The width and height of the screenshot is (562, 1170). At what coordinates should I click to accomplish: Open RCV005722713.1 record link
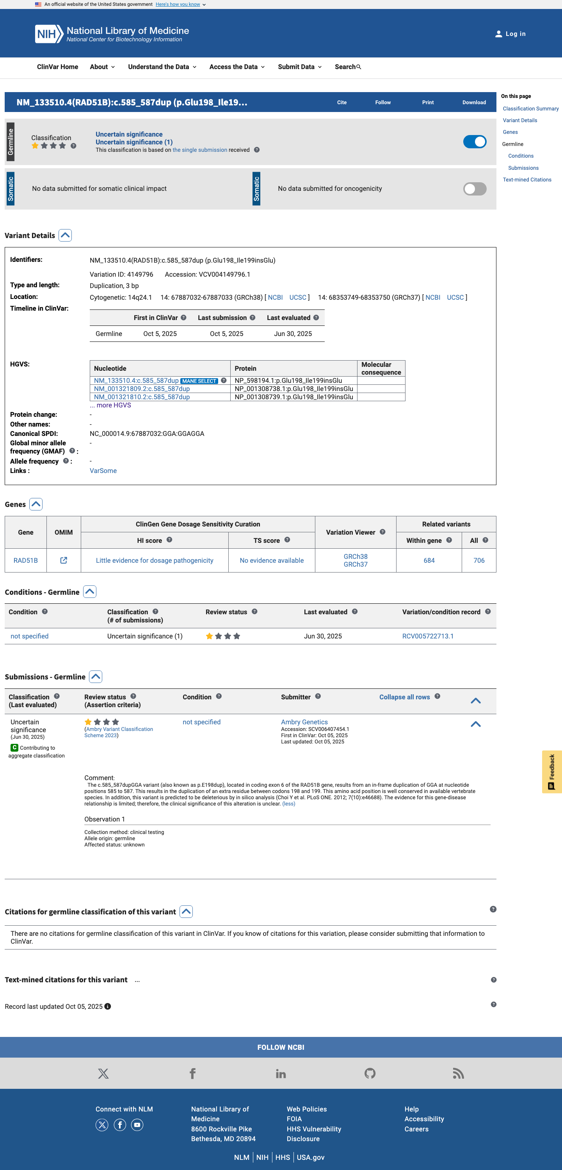pos(428,636)
